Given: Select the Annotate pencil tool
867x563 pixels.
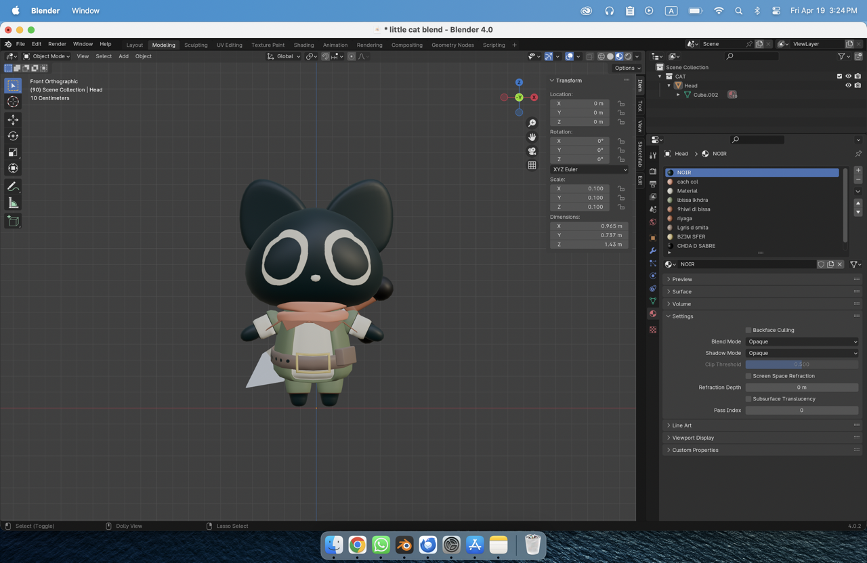Looking at the screenshot, I should tap(13, 186).
